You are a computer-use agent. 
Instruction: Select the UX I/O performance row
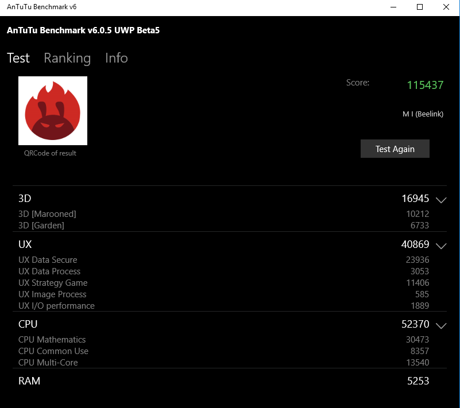pos(223,305)
